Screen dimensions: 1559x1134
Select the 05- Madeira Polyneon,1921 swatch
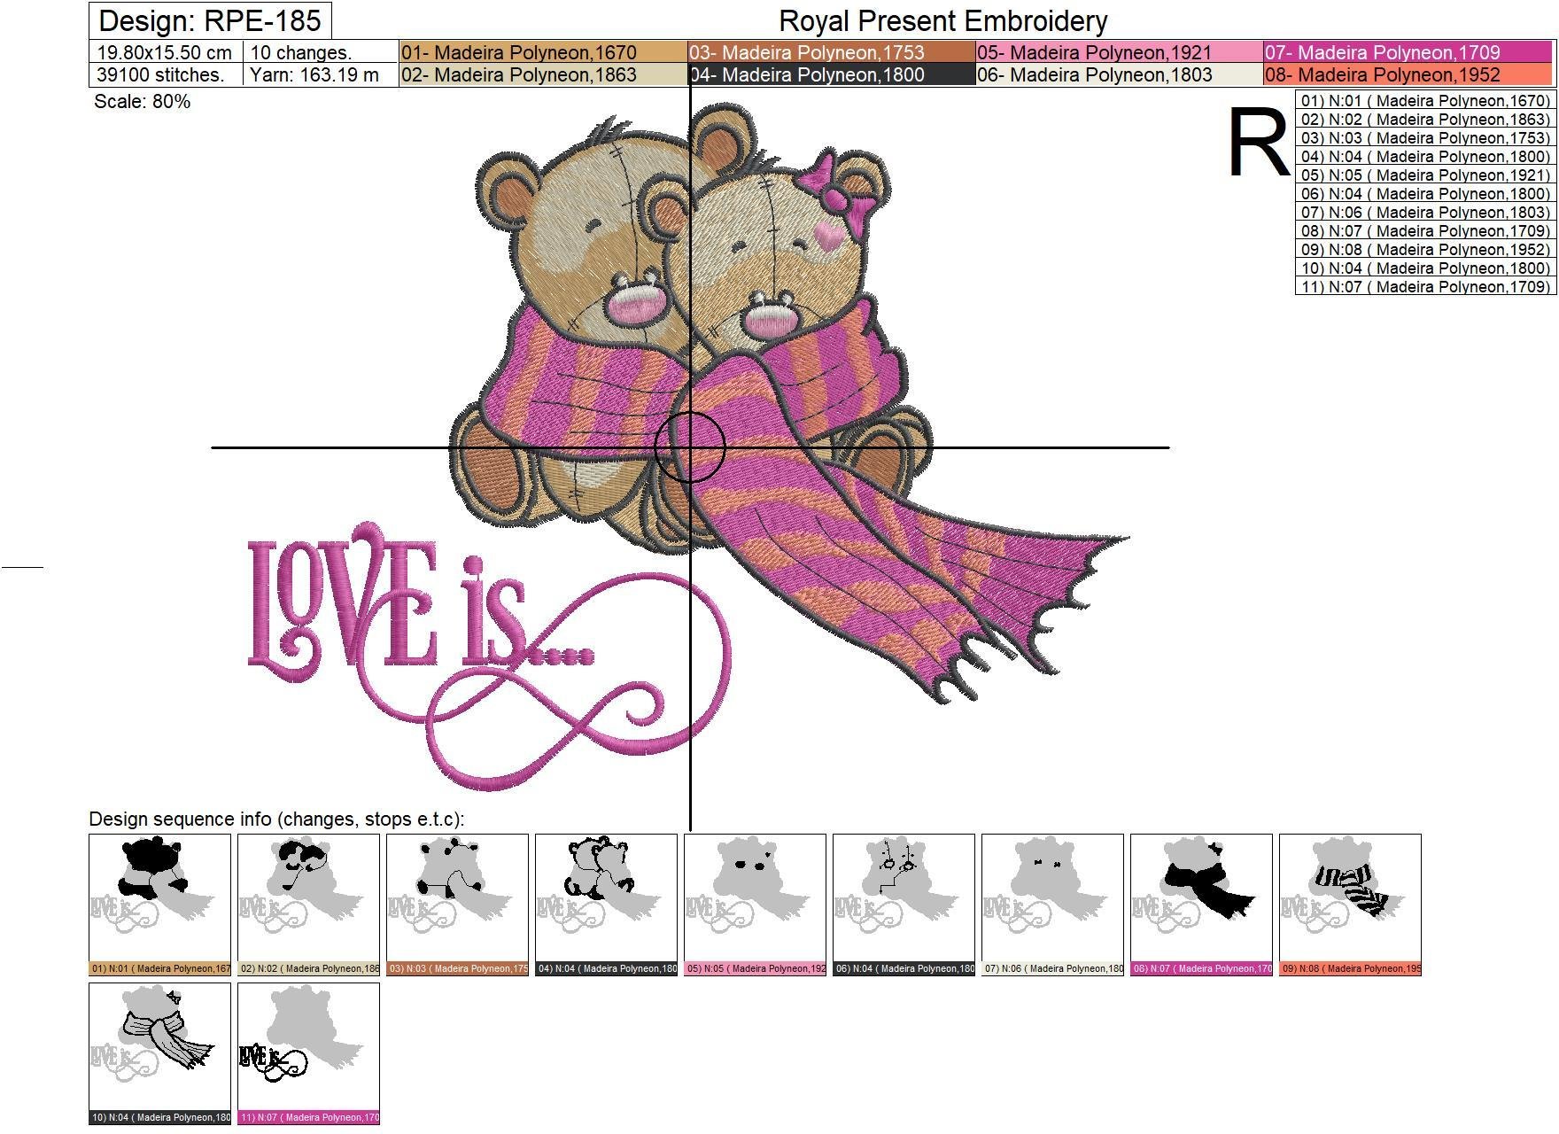click(x=1120, y=52)
